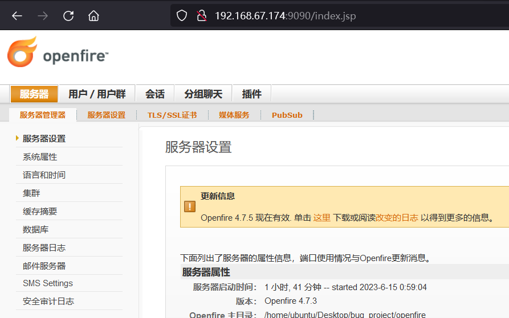Open the 改变的日志 changelog link
This screenshot has width=509, height=318.
pos(397,218)
